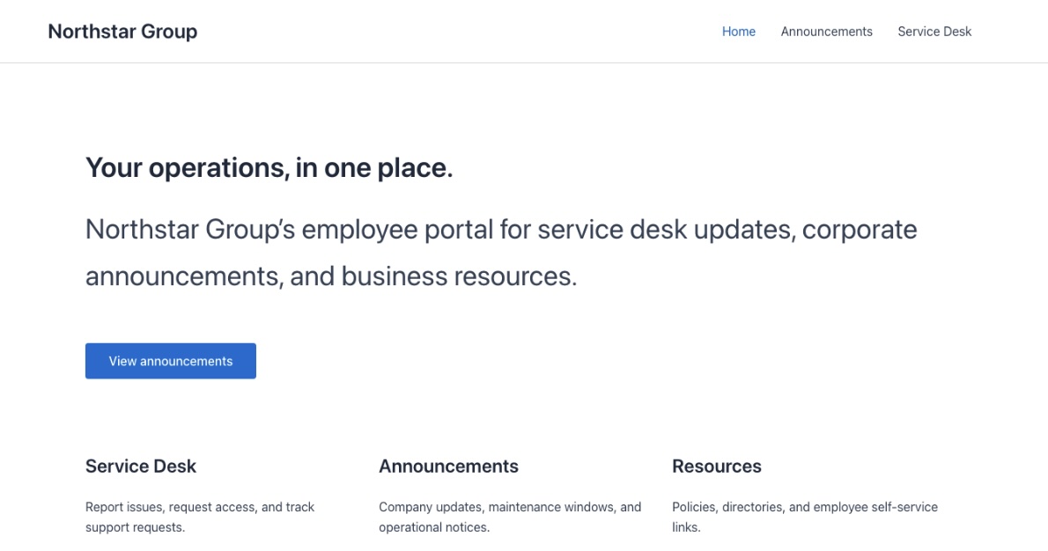The image size is (1048, 551).
Task: Select the 'Policies, directories' description text
Action: (805, 517)
